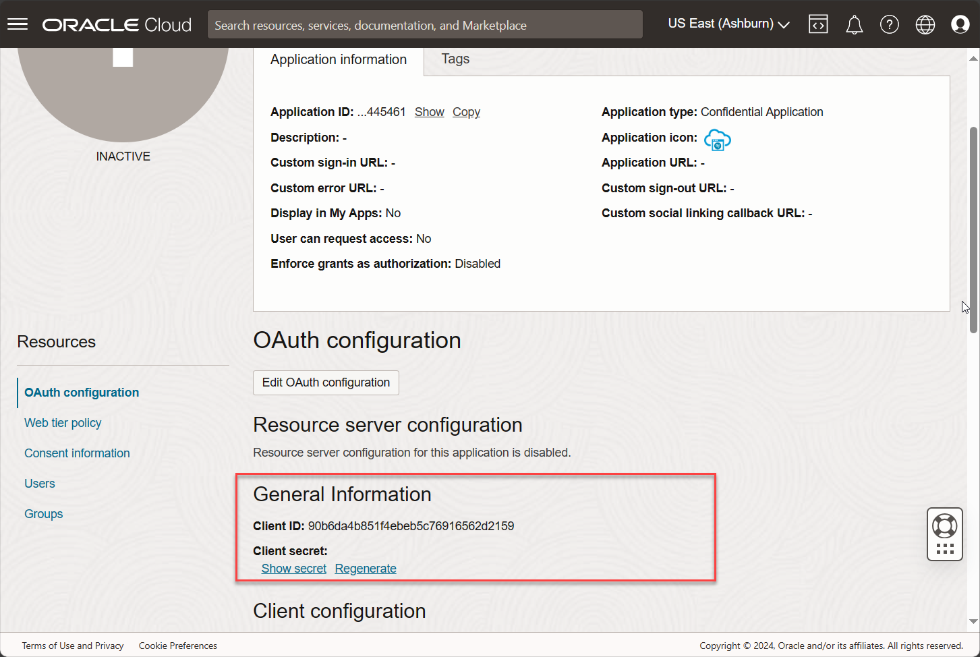Open Web tier policy resource
980x657 pixels.
click(63, 423)
